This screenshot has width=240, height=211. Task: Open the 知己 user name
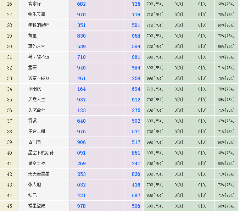[x=32, y=195]
